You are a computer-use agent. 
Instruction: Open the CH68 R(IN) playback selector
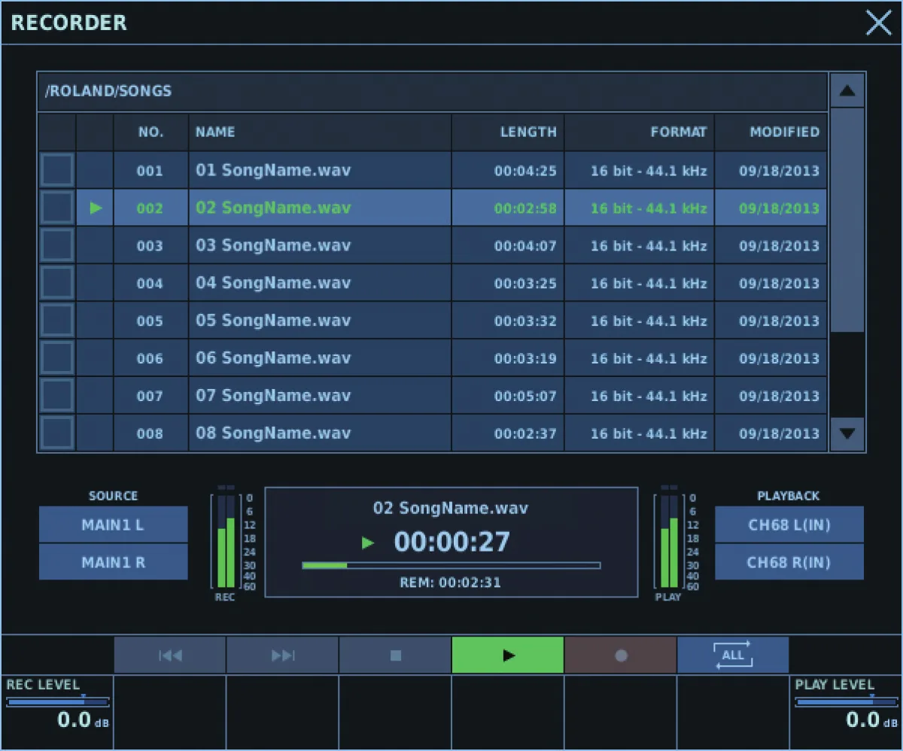[789, 562]
